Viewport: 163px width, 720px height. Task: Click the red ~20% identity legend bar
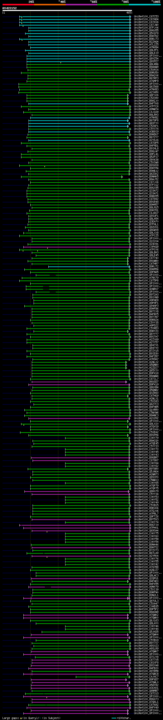(x=18, y=5)
